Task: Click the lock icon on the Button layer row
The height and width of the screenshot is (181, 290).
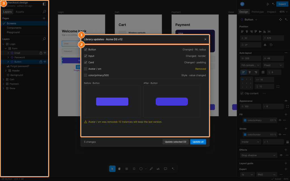Action: tap(41, 62)
